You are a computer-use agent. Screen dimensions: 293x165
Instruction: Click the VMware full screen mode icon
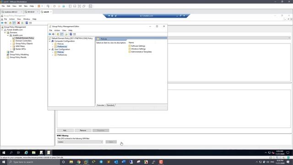[x=79, y=6]
